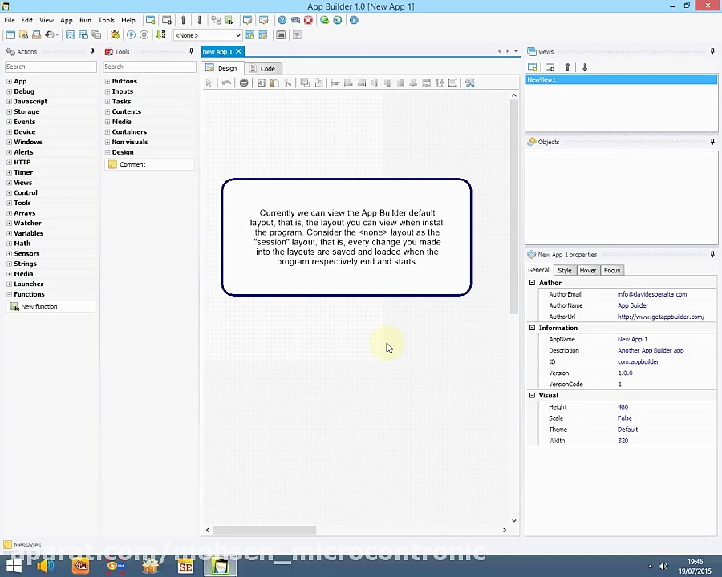The height and width of the screenshot is (577, 722).
Task: Edit the AppName value New App 1
Action: click(632, 339)
